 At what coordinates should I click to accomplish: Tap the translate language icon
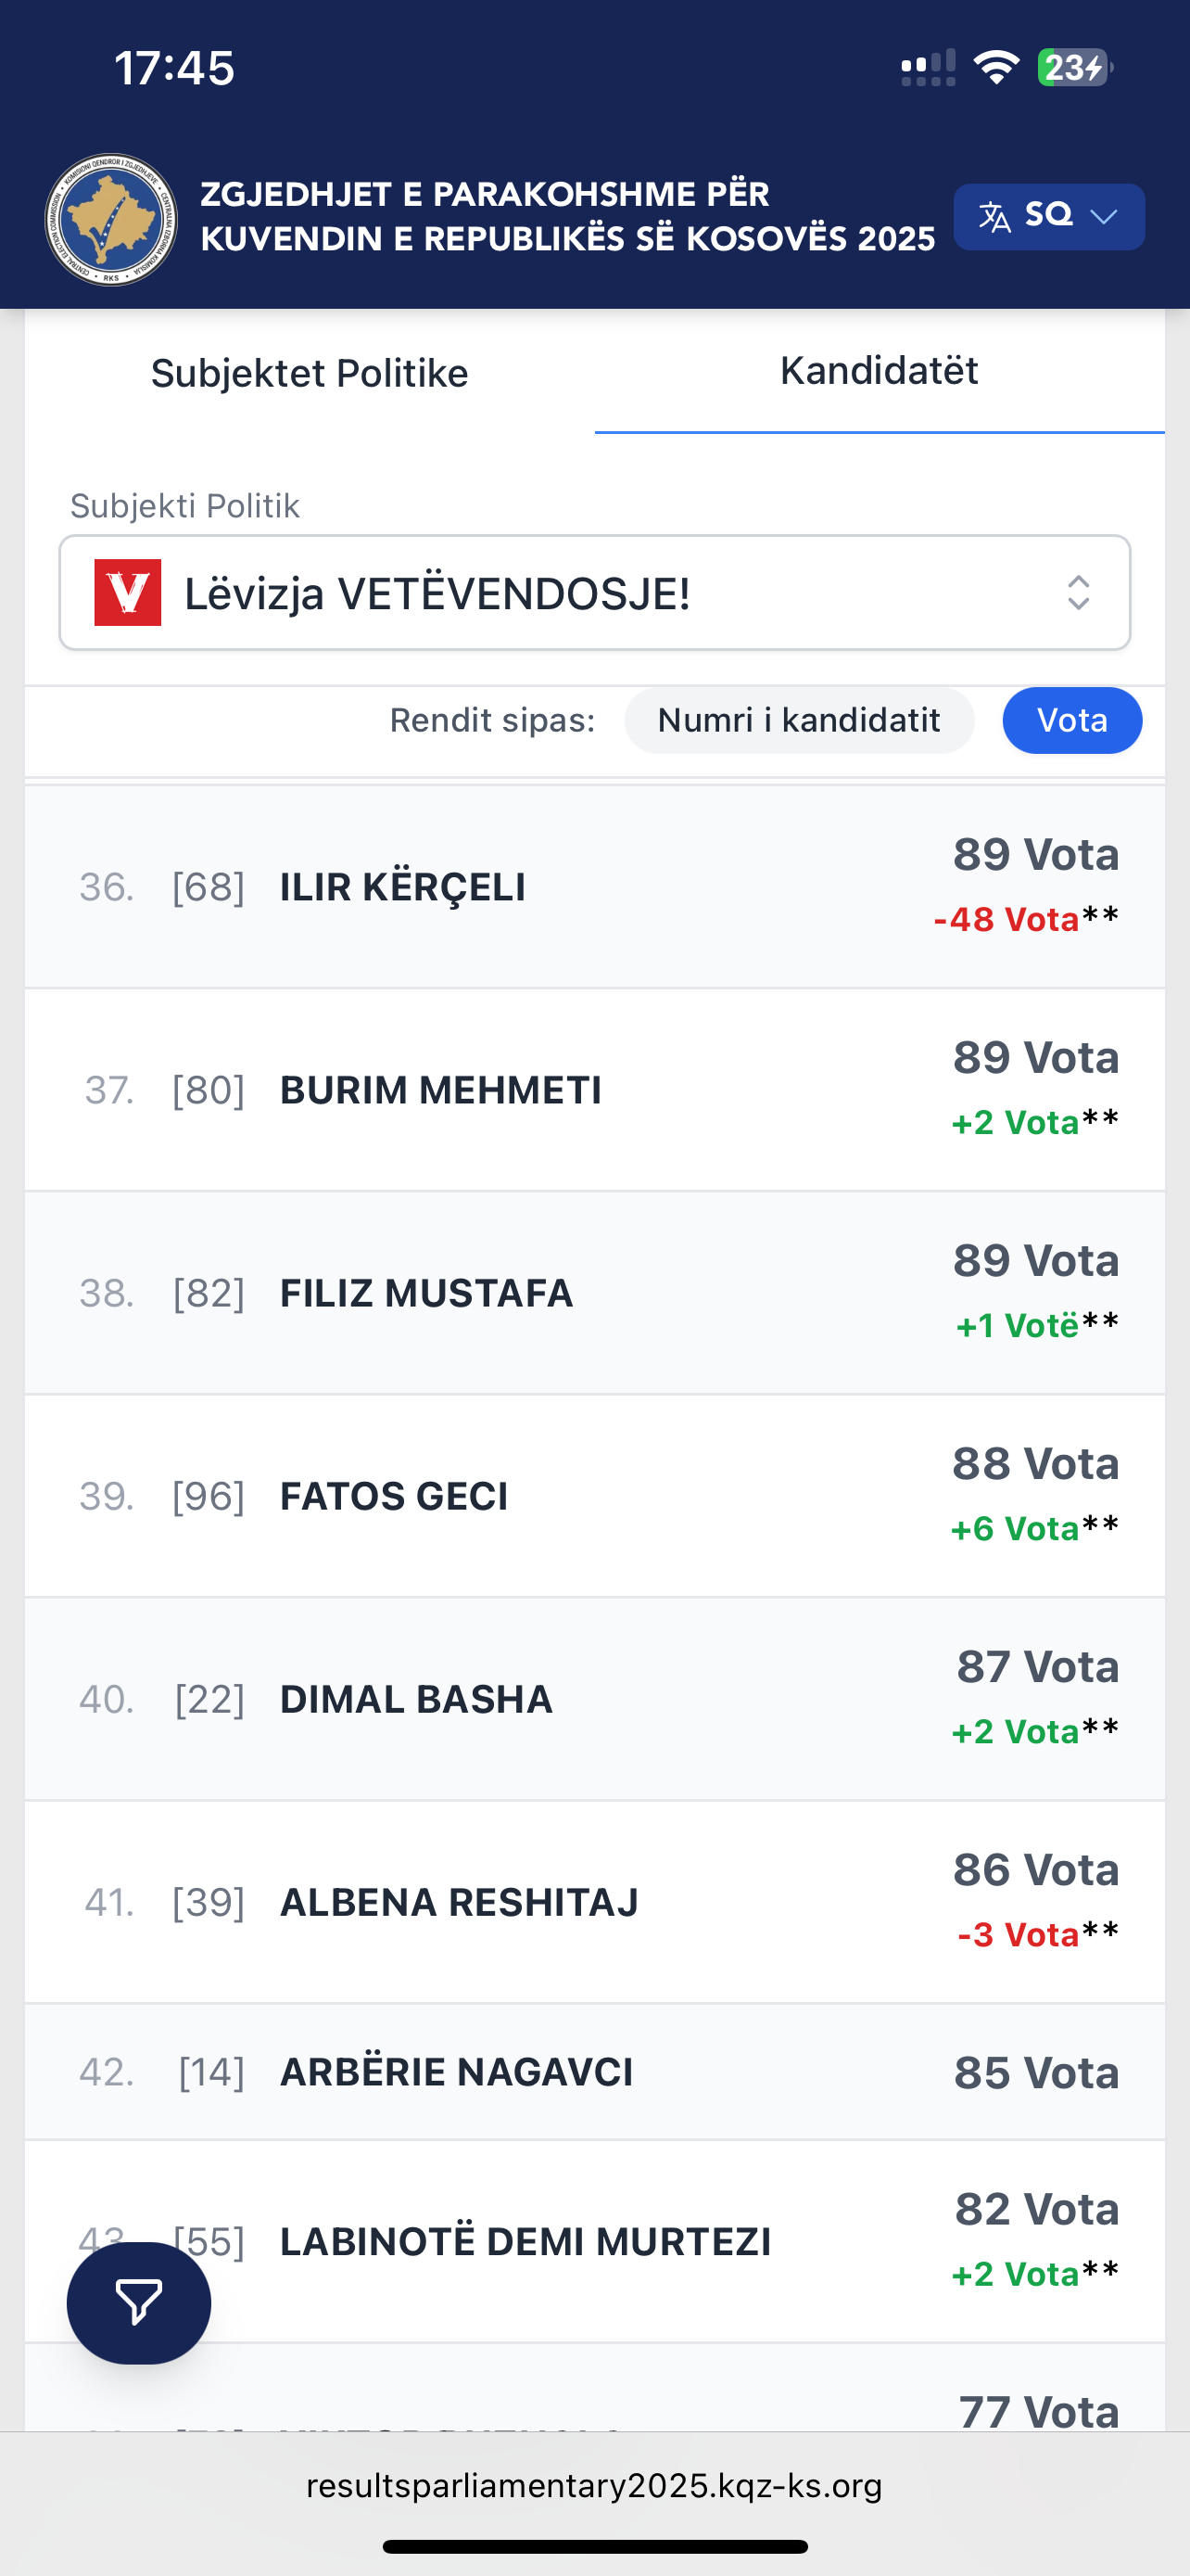pyautogui.click(x=994, y=216)
